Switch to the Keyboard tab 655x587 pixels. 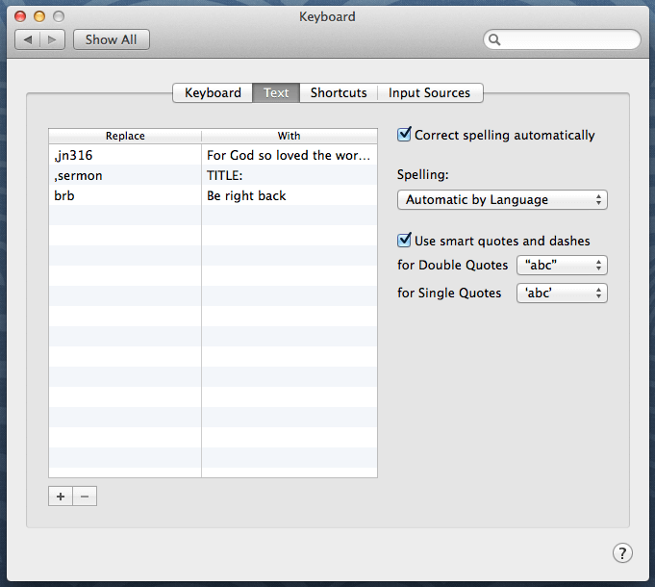[x=213, y=93]
